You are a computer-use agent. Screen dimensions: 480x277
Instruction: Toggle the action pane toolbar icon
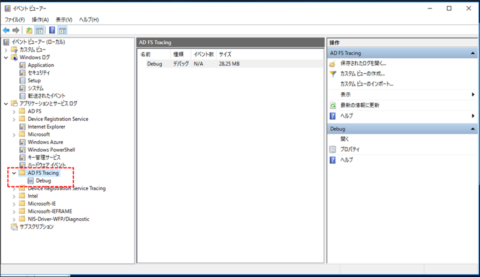click(x=62, y=30)
